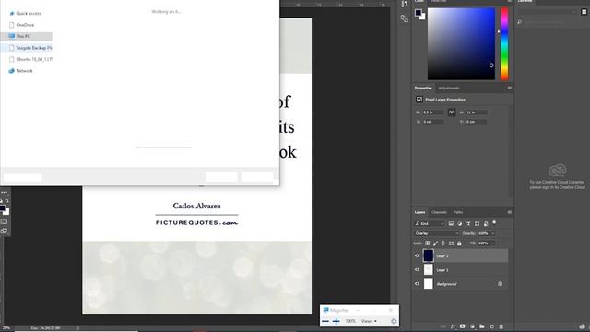Open the layer filter Kind dropdown
Image resolution: width=590 pixels, height=332 pixels.
[x=430, y=223]
